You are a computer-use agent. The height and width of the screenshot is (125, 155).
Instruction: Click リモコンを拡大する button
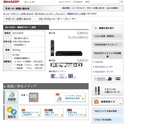78,37
